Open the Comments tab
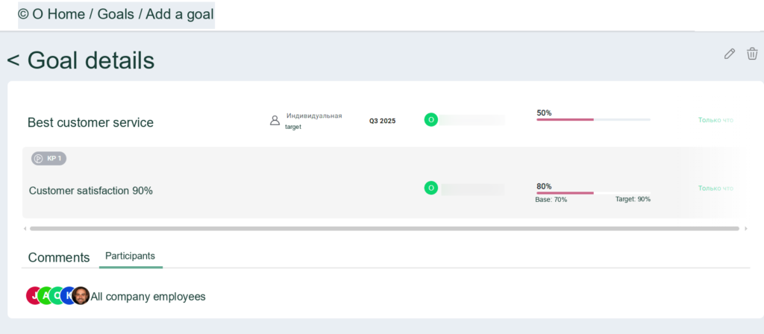Viewport: 764px width, 334px height. pyautogui.click(x=59, y=257)
